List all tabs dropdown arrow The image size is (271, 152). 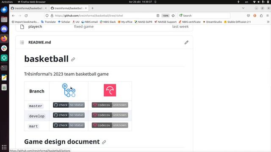243,8
